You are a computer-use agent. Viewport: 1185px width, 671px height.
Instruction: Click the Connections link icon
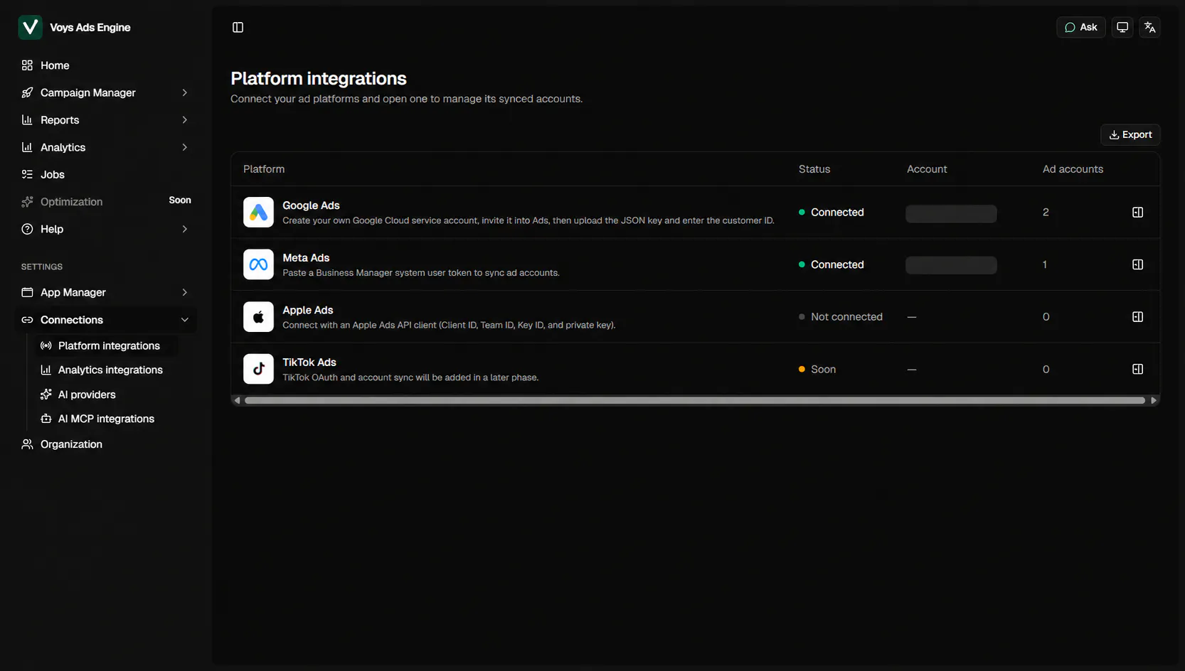click(x=27, y=320)
